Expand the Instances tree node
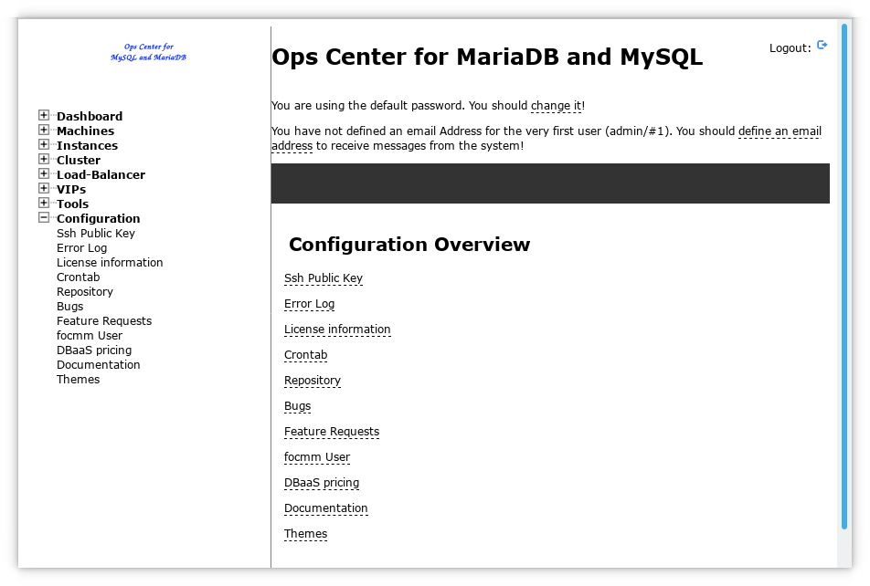This screenshot has height=586, width=870. tap(43, 145)
